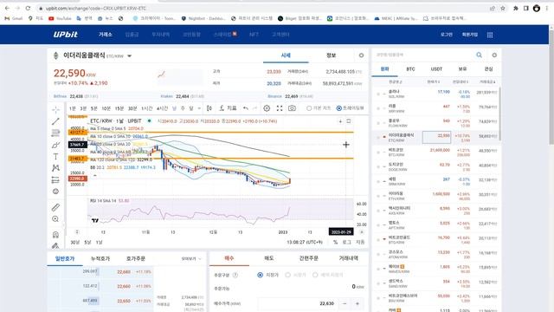Expand the 이더리움클래식 market dropdown arrow
The width and height of the screenshot is (554, 312).
pyautogui.click(x=129, y=55)
